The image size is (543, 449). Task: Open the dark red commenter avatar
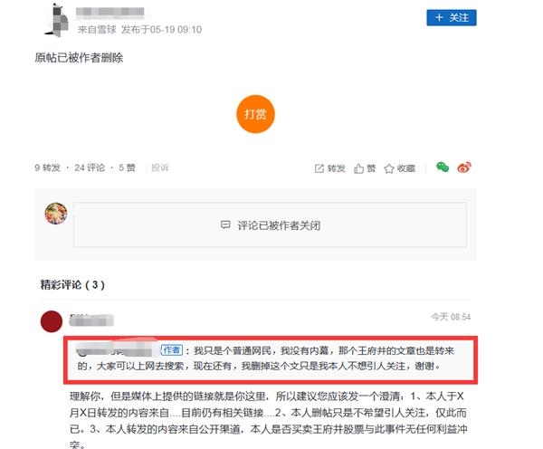[52, 321]
